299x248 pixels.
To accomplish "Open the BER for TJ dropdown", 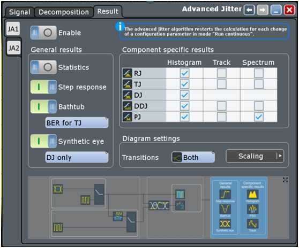I will [x=77, y=123].
